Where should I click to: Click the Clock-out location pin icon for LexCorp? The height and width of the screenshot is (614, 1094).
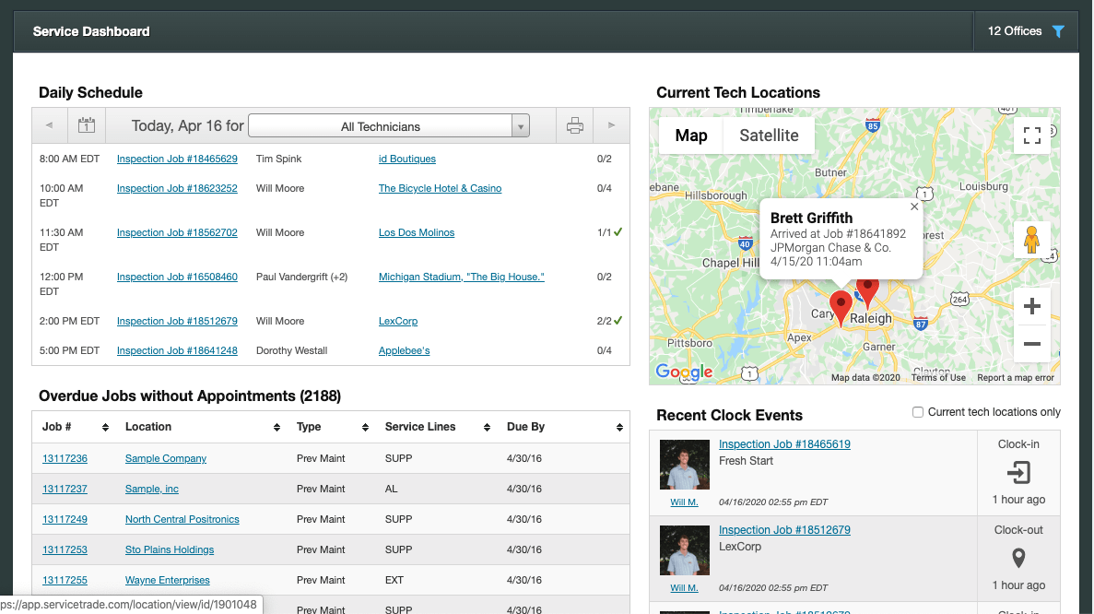pos(1018,558)
